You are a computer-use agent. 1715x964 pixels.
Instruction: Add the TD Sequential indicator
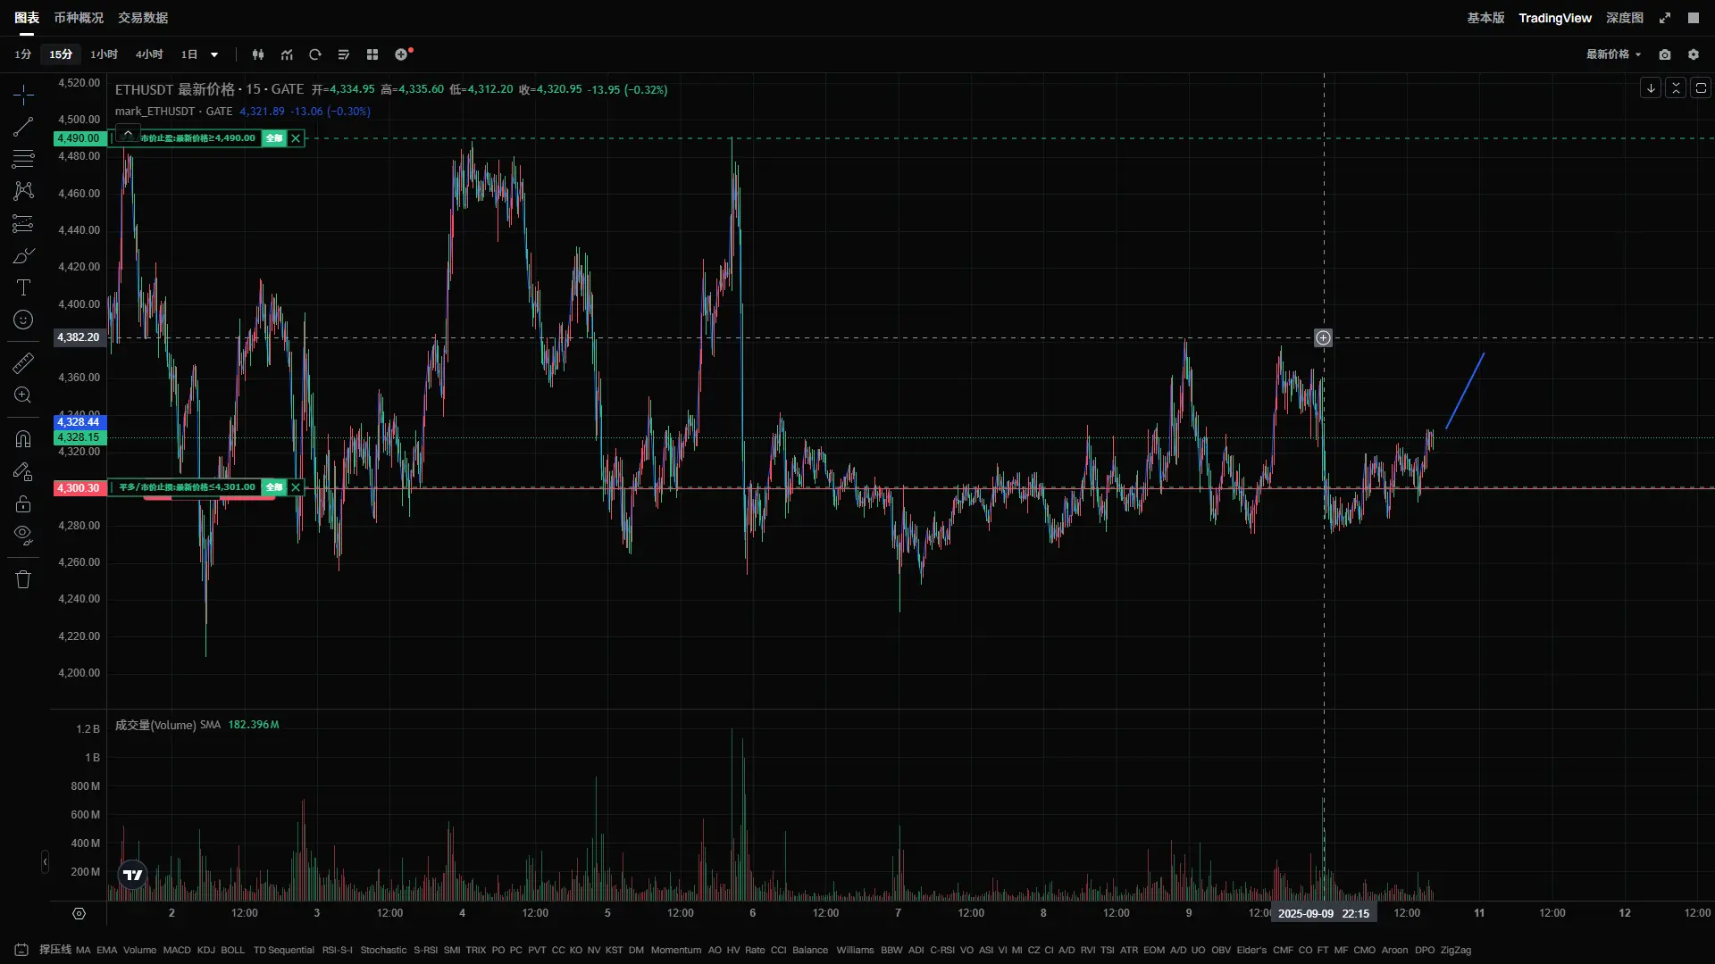[284, 950]
